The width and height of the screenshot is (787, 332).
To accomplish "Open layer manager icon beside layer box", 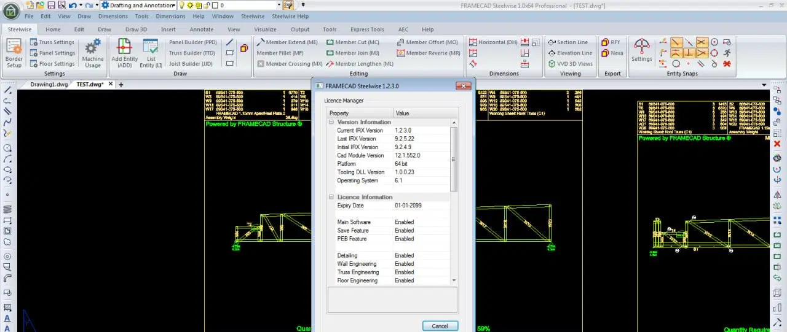I will pyautogui.click(x=287, y=5).
